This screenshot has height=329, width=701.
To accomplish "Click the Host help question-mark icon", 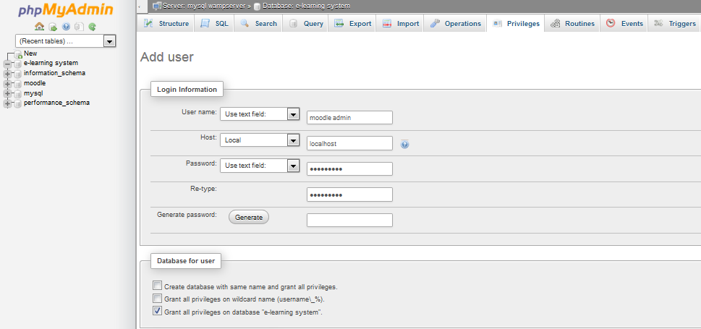I will coord(404,145).
